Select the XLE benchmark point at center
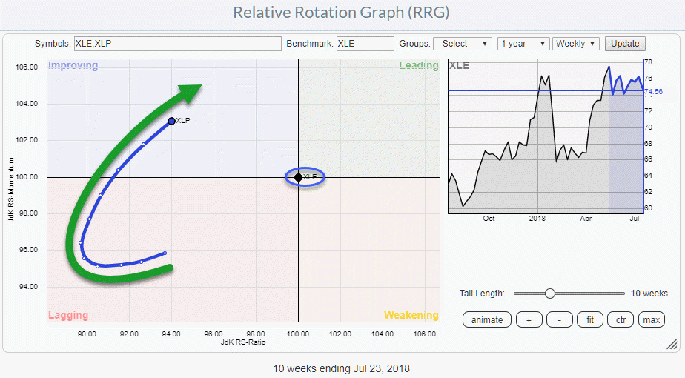This screenshot has width=685, height=378. [x=298, y=177]
